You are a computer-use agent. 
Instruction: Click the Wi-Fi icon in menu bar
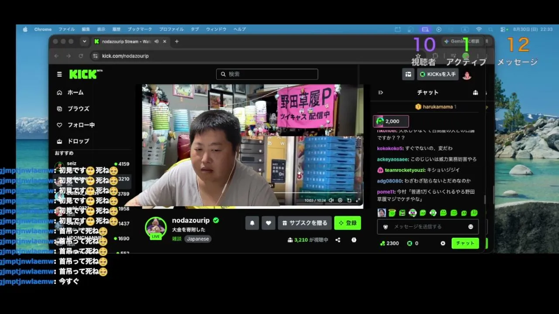pos(479,29)
